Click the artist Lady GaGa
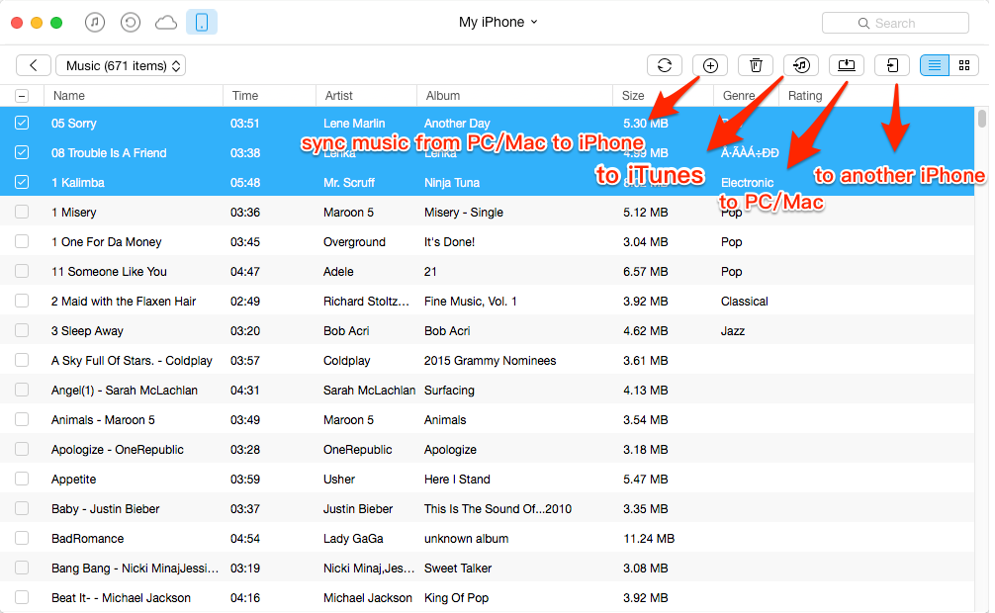This screenshot has height=613, width=995. pyautogui.click(x=353, y=539)
